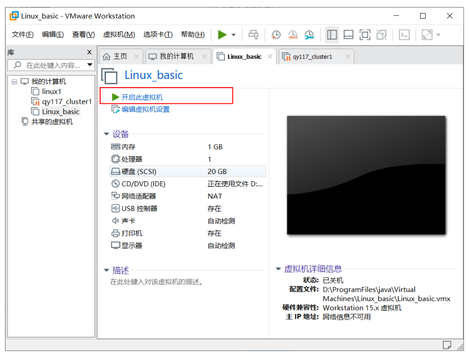The width and height of the screenshot is (469, 355).
Task: Click the black VM screen thumbnail
Action: coord(366,175)
